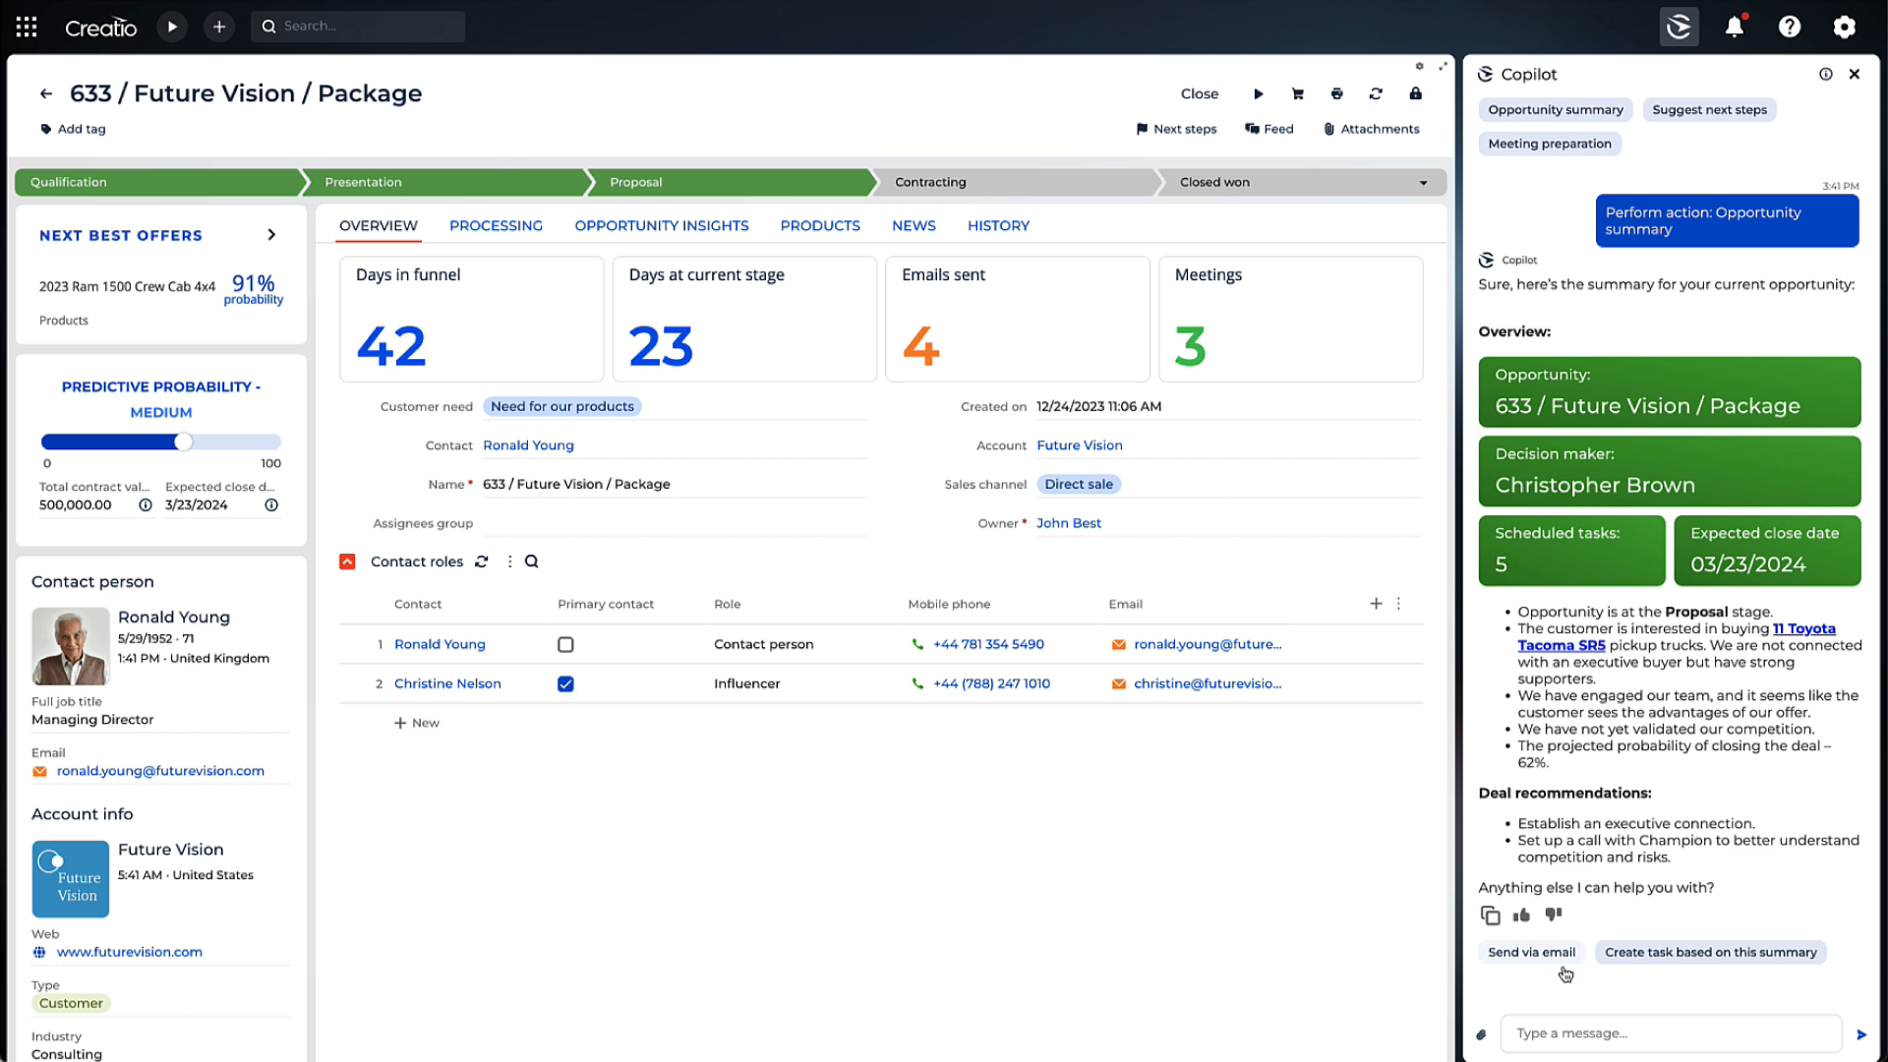
Task: Click the predictive probability slider handle
Action: coord(184,442)
